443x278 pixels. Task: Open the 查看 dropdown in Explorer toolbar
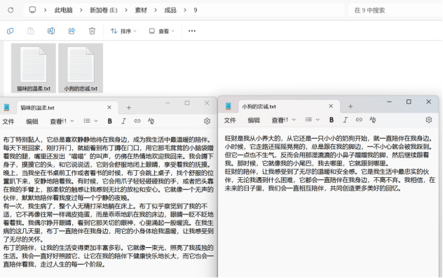(x=162, y=31)
